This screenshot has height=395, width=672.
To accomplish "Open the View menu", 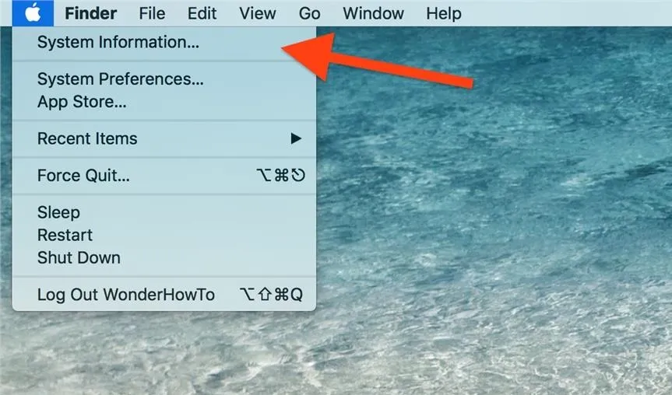I will 258,13.
